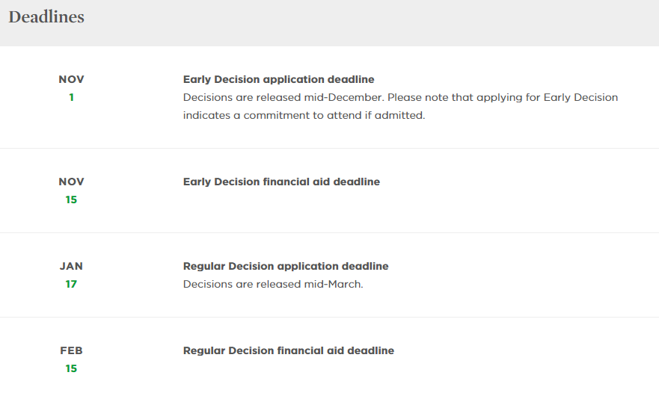The height and width of the screenshot is (393, 659).
Task: Click the NOV label above the 15
Action: [71, 182]
